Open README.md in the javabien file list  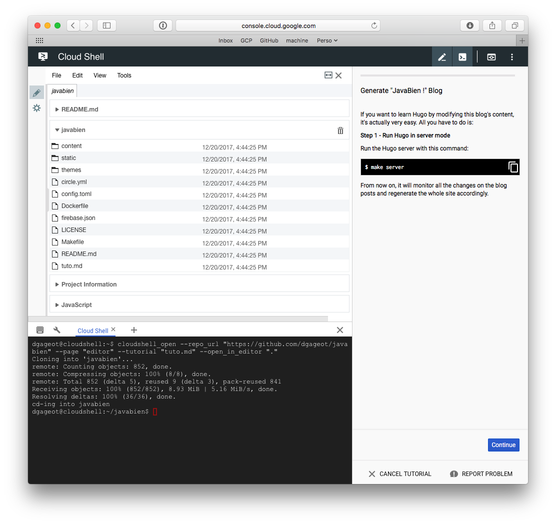(x=199, y=254)
